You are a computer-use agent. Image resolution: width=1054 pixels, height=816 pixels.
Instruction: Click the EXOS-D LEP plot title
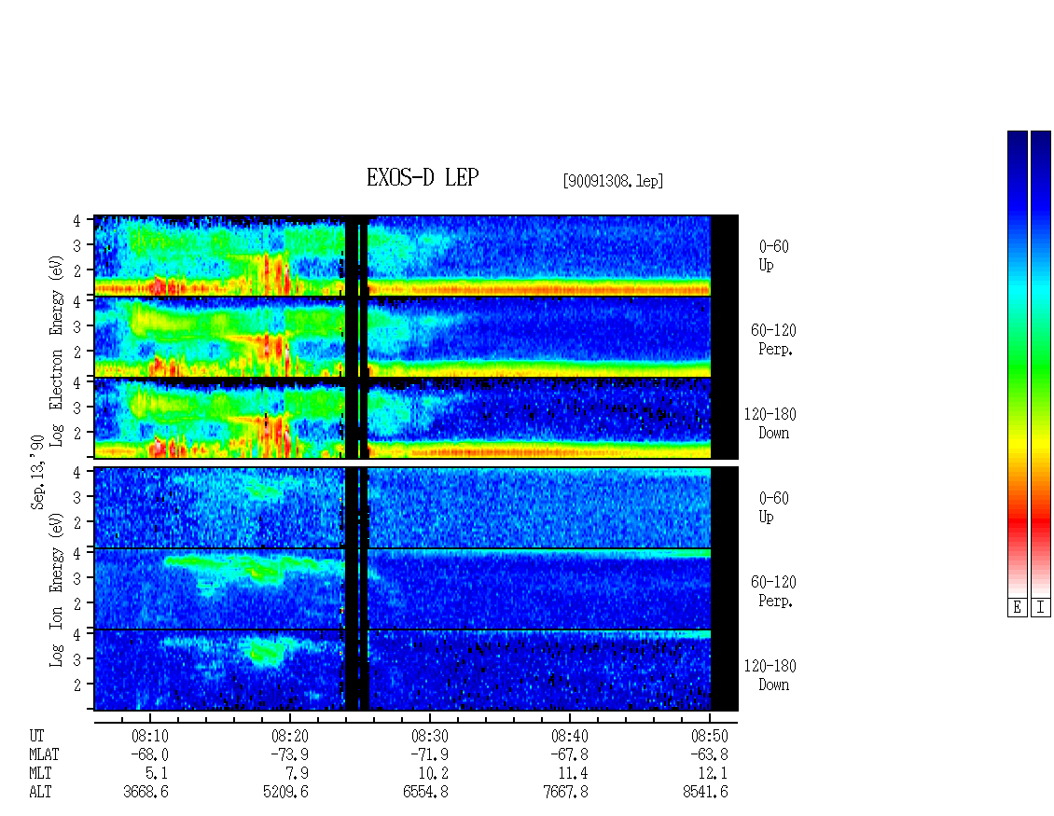coord(423,177)
